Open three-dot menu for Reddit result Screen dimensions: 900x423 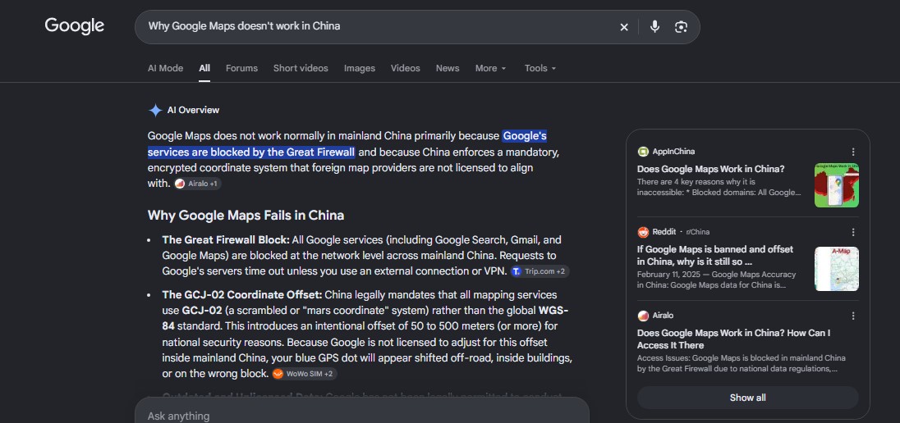pyautogui.click(x=853, y=232)
